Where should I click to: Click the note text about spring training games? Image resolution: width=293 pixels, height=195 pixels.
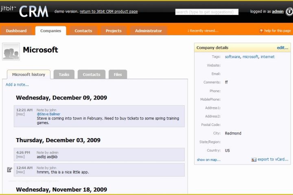108,121
